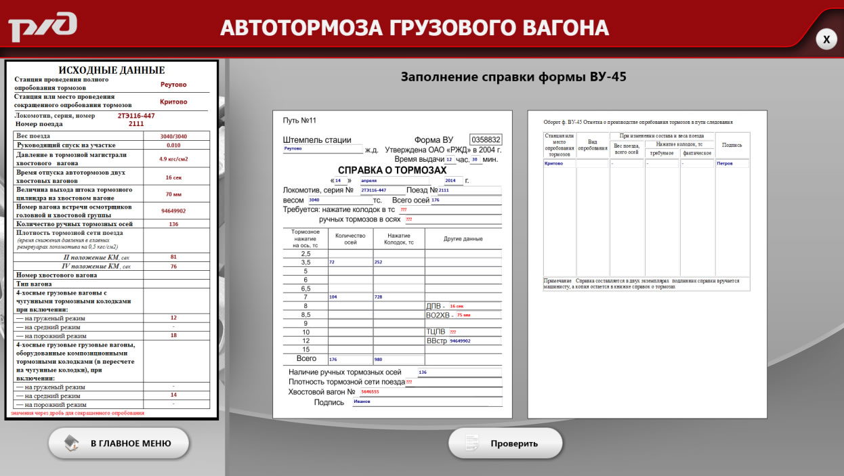The image size is (844, 476).
Task: Click the Заполнение справки формы ВУ-45 title
Action: 513,77
